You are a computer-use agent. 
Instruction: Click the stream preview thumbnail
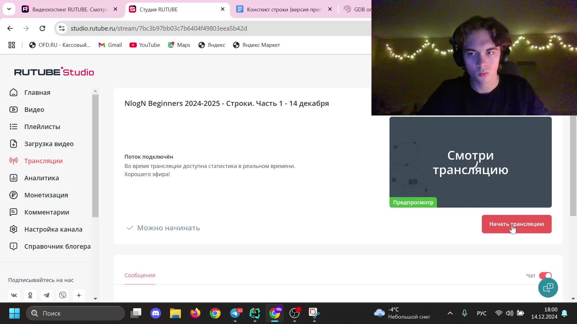coord(470,162)
